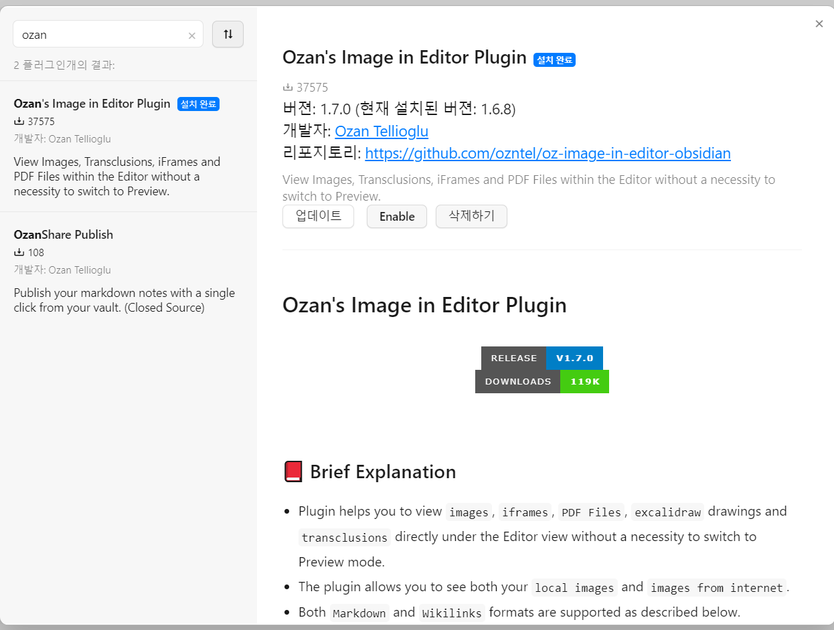Click the 'PDF Files' code text

(591, 512)
